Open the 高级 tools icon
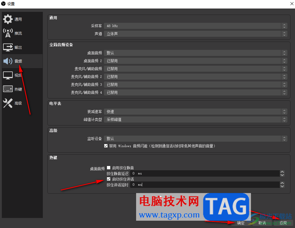 click(8, 103)
